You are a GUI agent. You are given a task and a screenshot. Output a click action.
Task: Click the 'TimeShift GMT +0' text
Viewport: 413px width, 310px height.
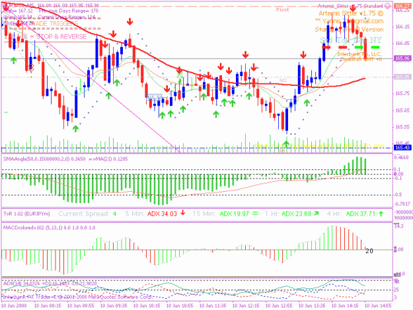click(361, 59)
